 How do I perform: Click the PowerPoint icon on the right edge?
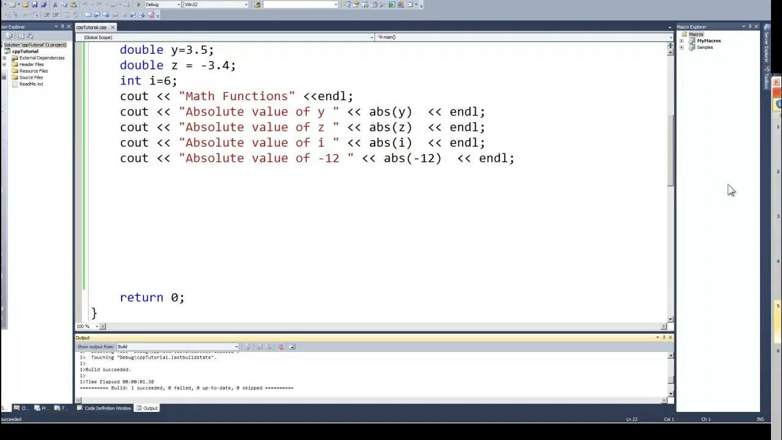(777, 82)
